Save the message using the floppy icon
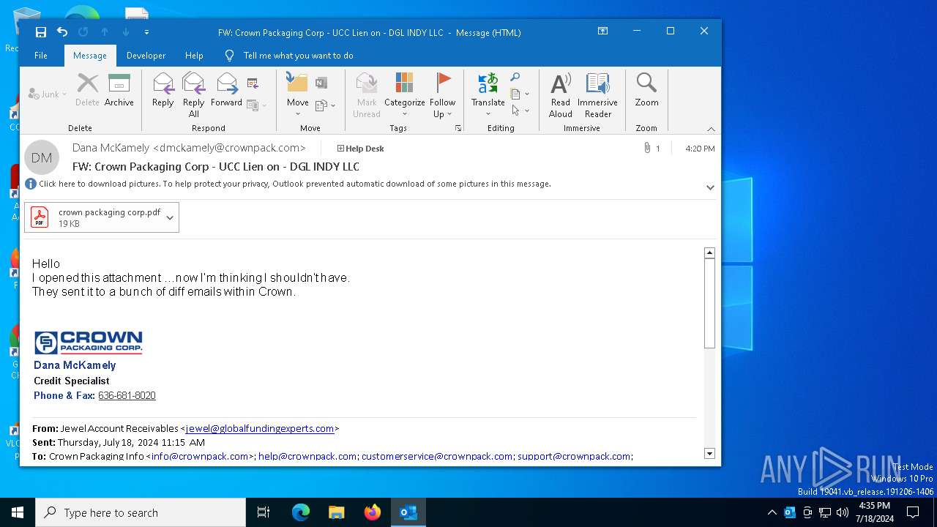This screenshot has width=937, height=527. click(41, 32)
